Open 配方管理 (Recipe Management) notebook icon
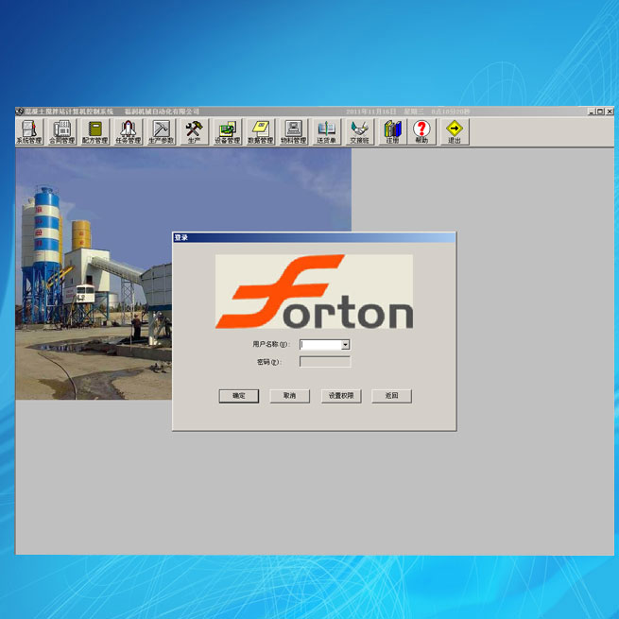Image resolution: width=619 pixels, height=619 pixels. tap(95, 132)
